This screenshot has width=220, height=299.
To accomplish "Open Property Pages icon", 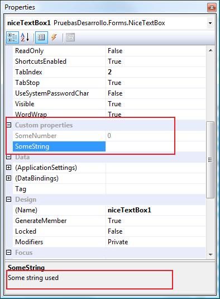I will click(x=70, y=37).
